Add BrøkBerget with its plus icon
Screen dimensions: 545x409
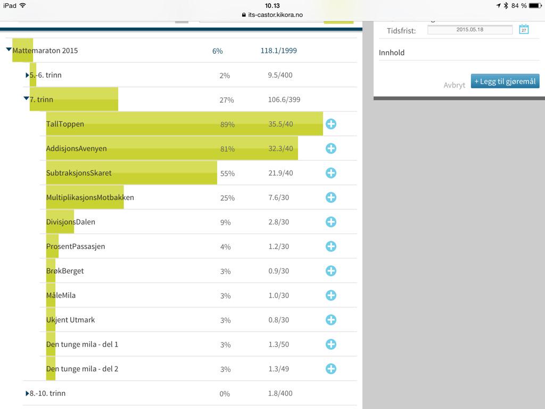(331, 271)
